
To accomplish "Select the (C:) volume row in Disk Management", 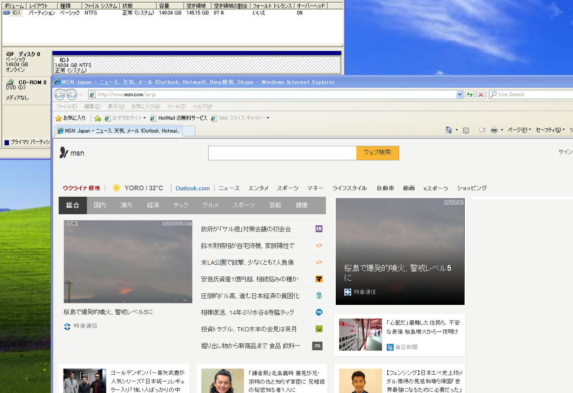I will [x=172, y=13].
